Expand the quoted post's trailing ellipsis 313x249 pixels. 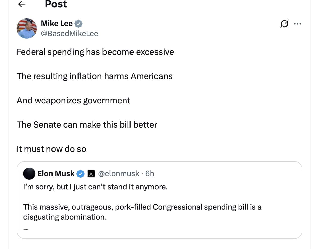point(26,229)
